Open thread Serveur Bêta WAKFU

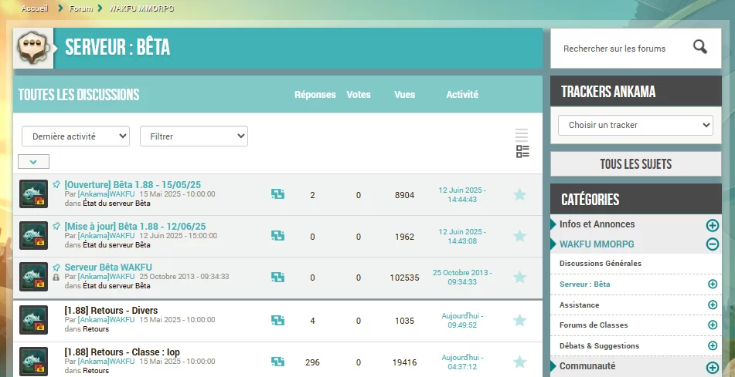click(x=108, y=268)
